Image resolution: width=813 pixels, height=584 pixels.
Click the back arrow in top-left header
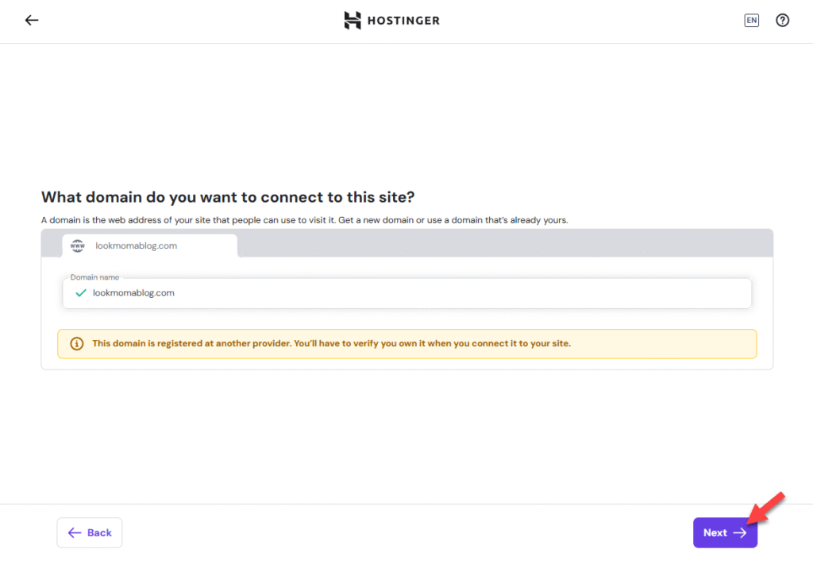32,21
